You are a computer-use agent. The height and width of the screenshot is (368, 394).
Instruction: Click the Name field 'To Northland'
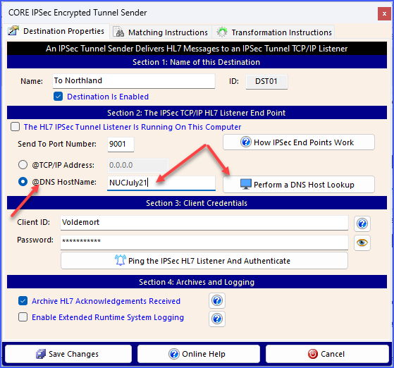(134, 81)
